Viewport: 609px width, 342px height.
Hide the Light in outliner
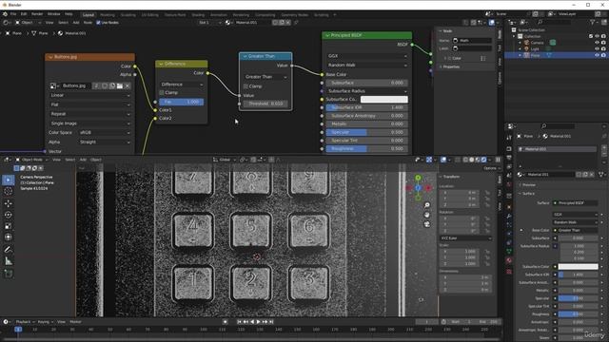click(597, 48)
